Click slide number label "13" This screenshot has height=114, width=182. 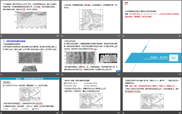click(57, 74)
